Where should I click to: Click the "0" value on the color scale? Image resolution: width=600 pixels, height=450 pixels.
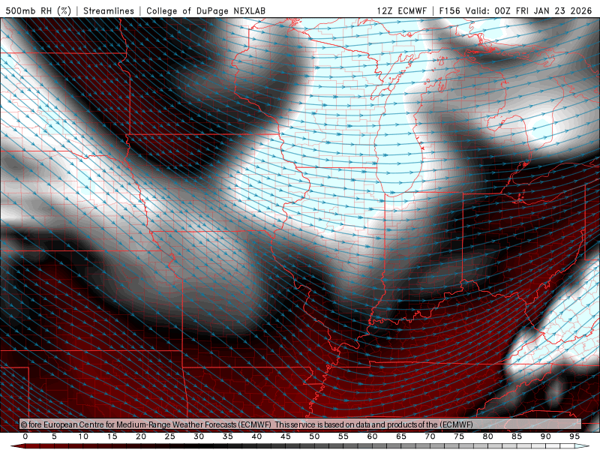(x=25, y=436)
